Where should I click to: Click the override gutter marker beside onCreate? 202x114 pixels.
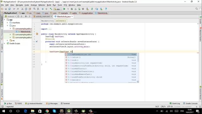[37, 41]
